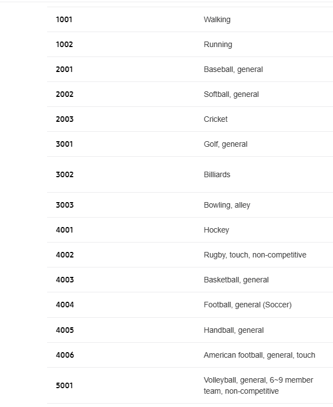
Task: Select the Baseball, general entry
Action: pyautogui.click(x=233, y=69)
